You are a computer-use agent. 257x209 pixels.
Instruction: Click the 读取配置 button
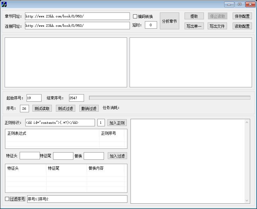click(242, 26)
